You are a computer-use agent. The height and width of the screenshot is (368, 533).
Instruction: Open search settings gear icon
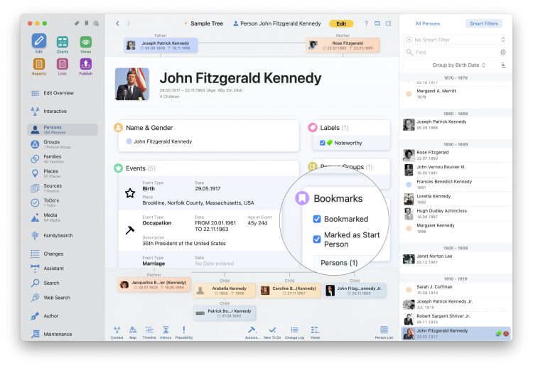502,53
